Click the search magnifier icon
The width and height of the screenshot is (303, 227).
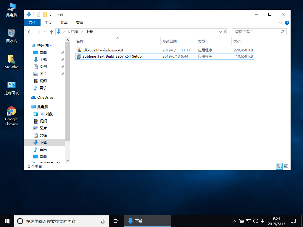(282, 32)
